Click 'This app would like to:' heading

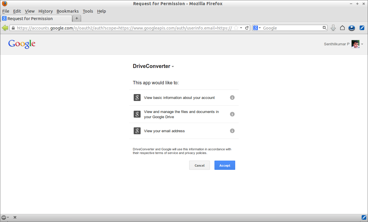156,83
